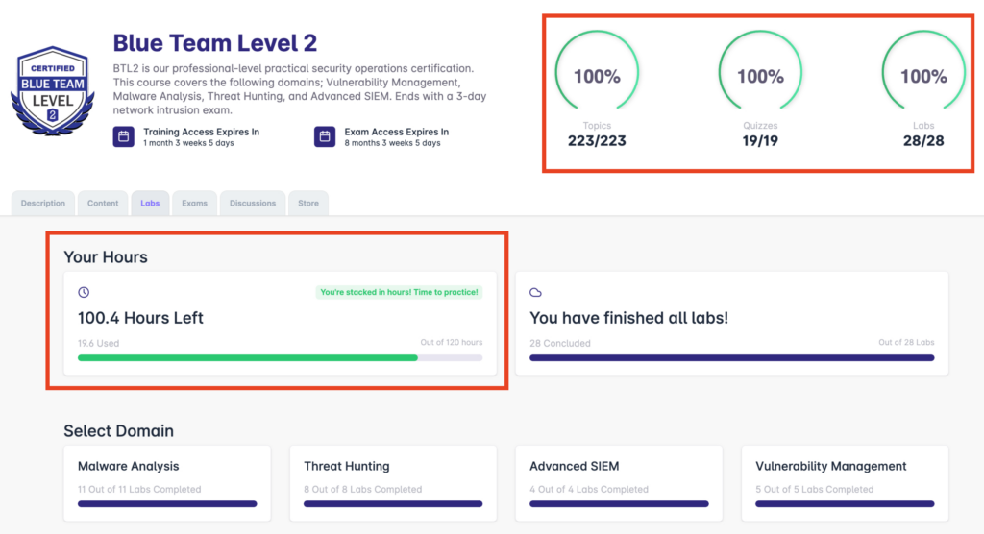
Task: Click the Quizzes 100% progress circle
Action: click(760, 72)
